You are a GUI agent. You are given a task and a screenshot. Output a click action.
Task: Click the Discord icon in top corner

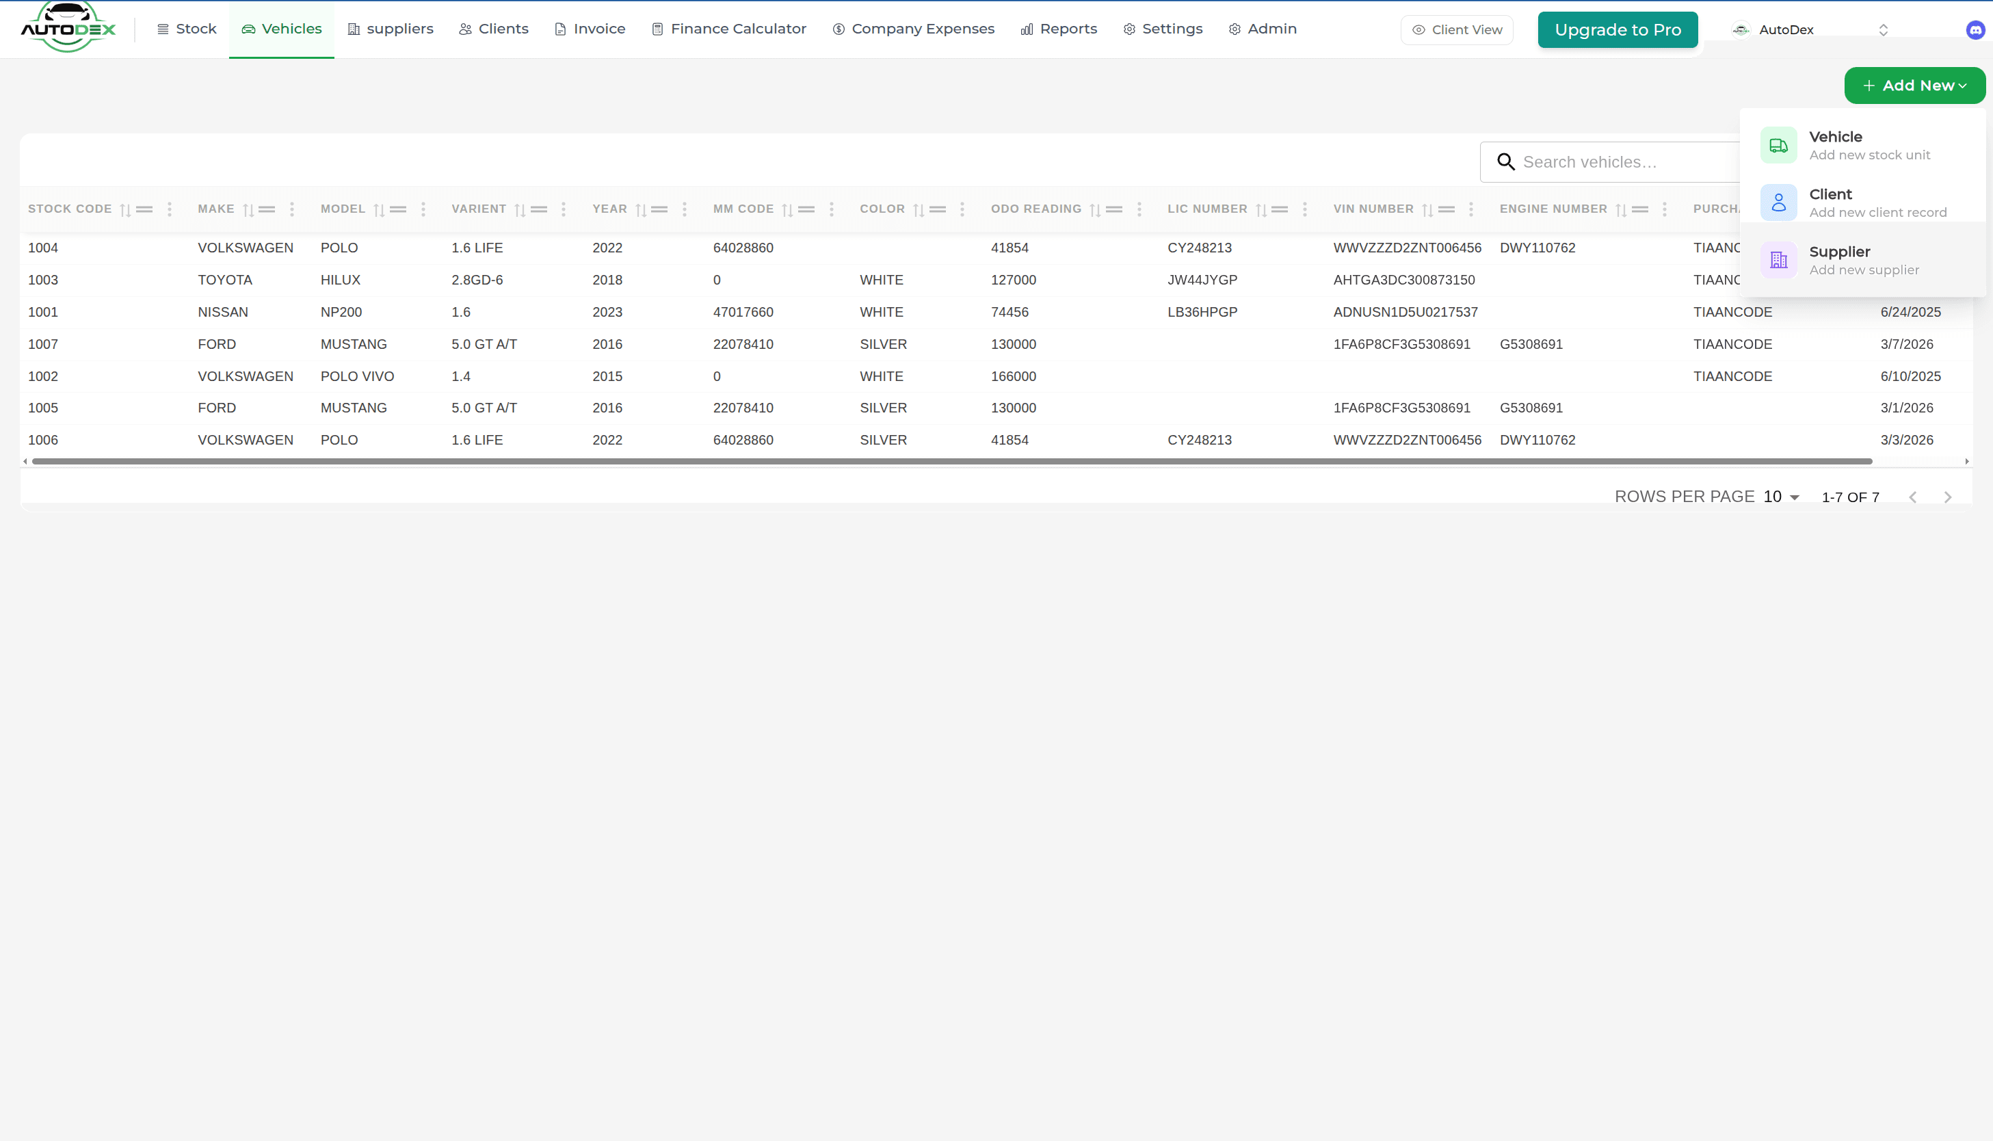click(x=1975, y=30)
